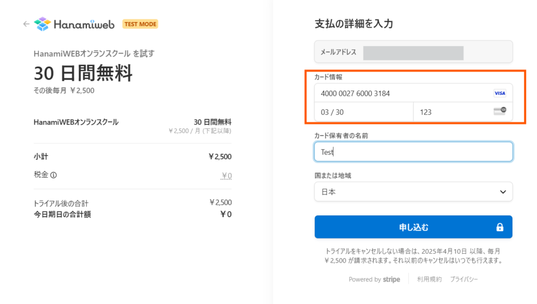Click the CVC card hint icon

500,112
